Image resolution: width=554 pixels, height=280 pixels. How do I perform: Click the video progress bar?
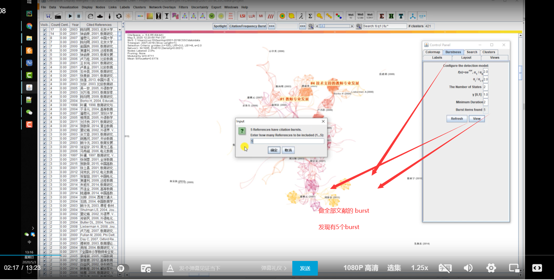coord(277,255)
